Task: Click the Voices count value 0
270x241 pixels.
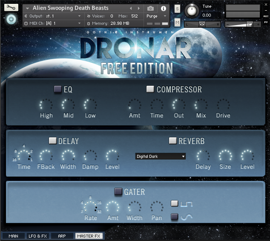Action: 112,16
